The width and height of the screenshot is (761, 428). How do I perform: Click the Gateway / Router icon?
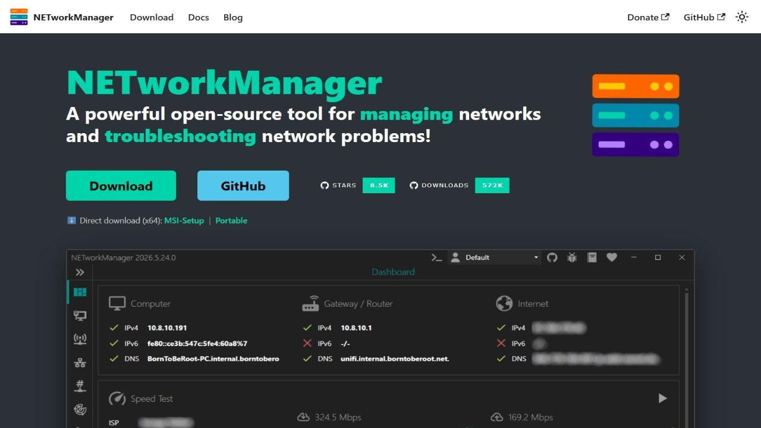(310, 304)
